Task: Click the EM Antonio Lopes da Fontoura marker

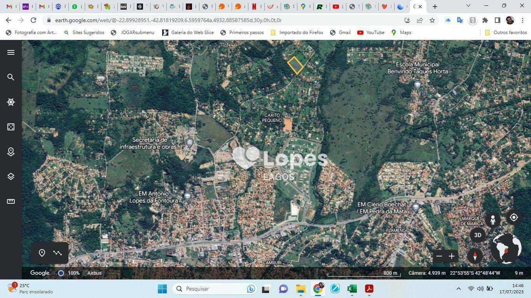Action: [187, 197]
